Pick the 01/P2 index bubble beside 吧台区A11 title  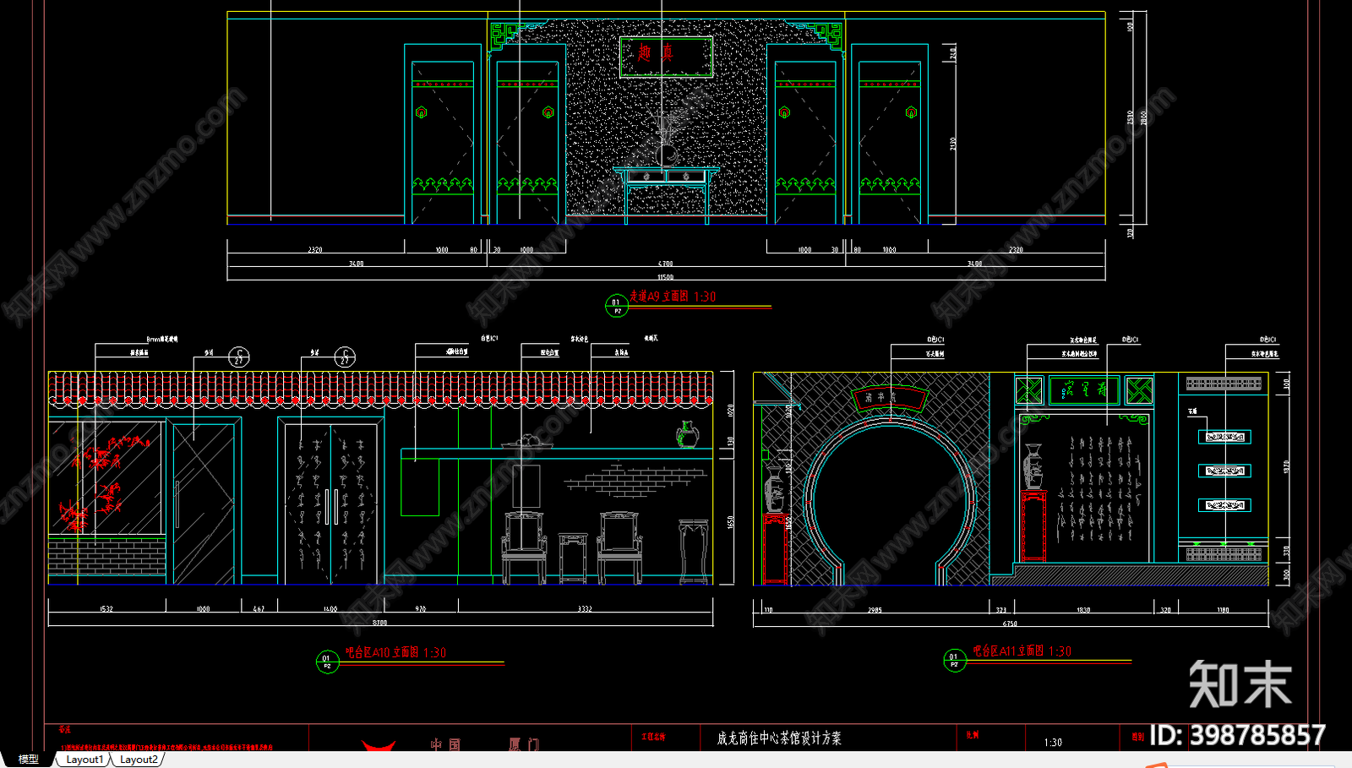click(x=954, y=660)
